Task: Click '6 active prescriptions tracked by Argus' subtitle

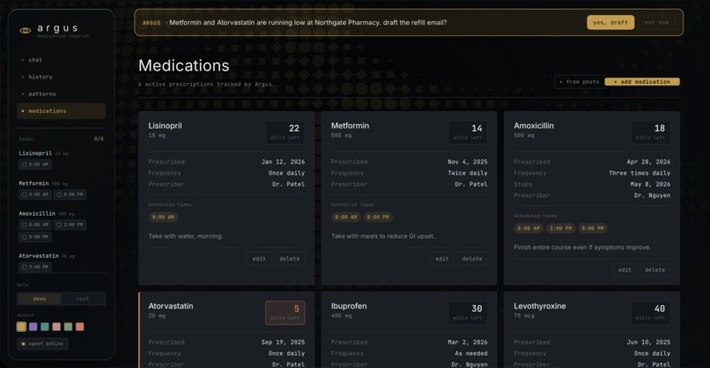Action: click(x=206, y=85)
